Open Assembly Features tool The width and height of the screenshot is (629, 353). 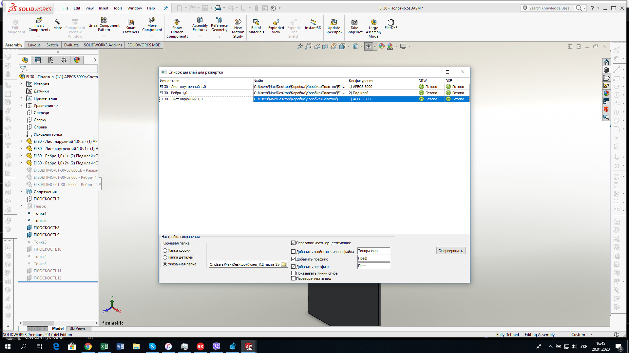click(200, 25)
